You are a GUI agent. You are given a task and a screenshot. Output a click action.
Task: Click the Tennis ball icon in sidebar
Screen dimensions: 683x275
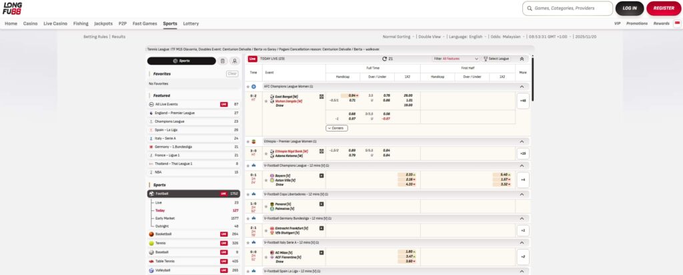(x=151, y=243)
